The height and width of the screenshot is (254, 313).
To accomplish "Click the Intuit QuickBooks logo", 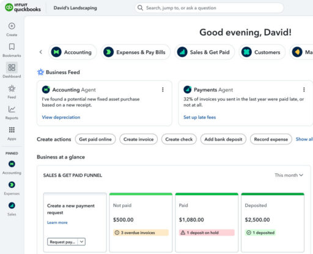I will pyautogui.click(x=23, y=7).
